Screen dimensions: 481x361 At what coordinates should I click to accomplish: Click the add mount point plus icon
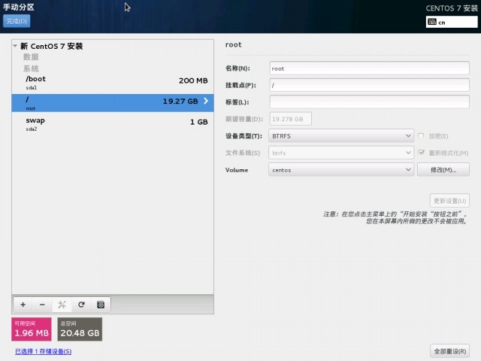[x=23, y=305]
